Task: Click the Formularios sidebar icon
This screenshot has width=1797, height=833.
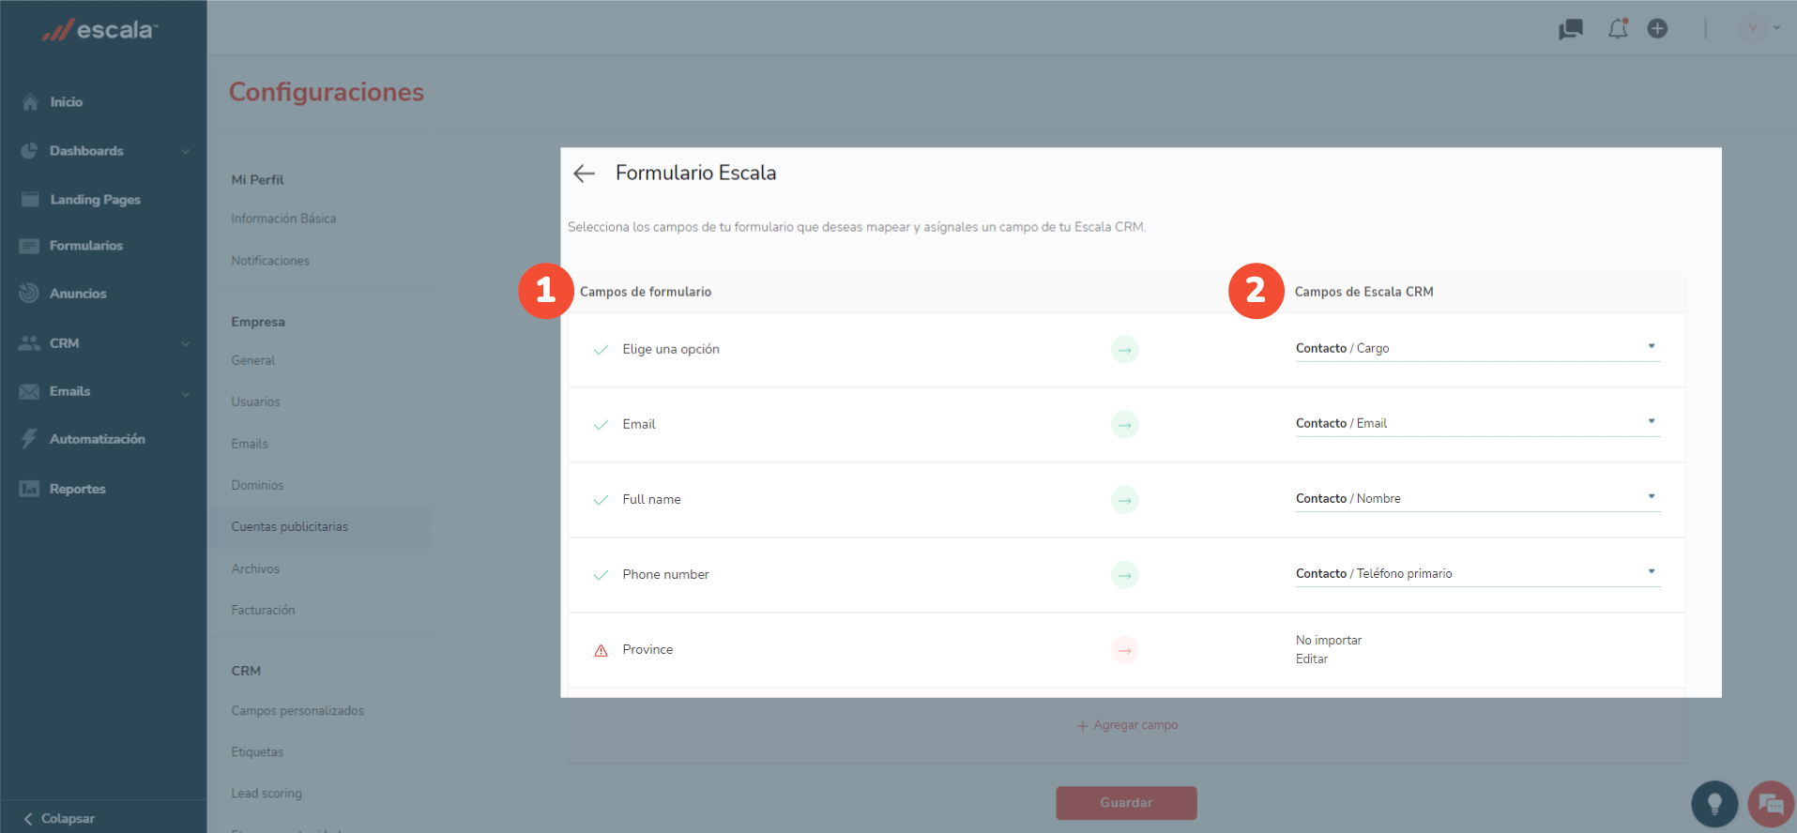Action: (30, 246)
